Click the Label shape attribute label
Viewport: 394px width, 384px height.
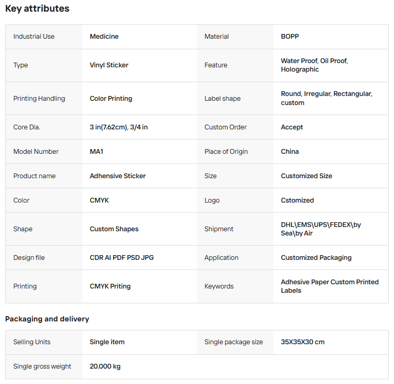(x=222, y=99)
